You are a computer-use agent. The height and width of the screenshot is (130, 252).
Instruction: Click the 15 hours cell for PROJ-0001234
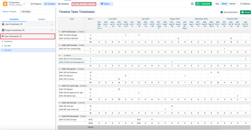click(231, 38)
